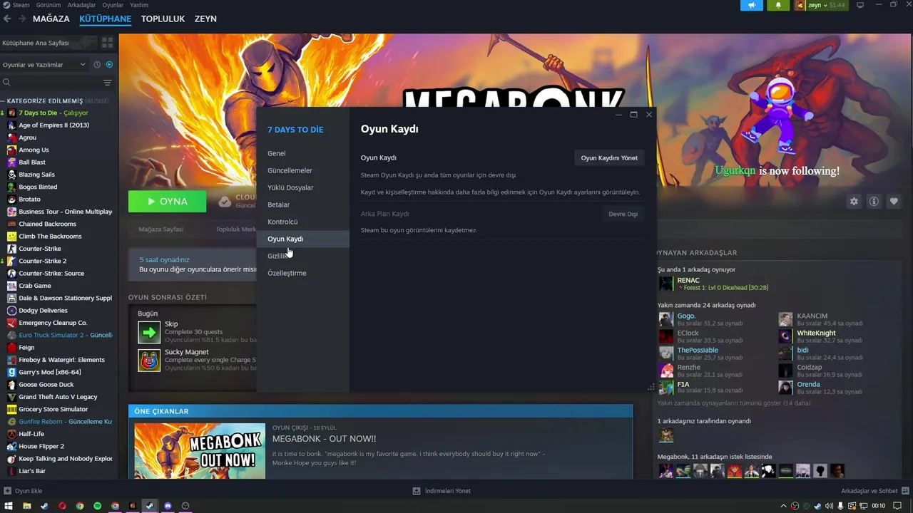This screenshot has height=513, width=913.
Task: Click the Oyun Ekle plus icon
Action: [x=7, y=491]
